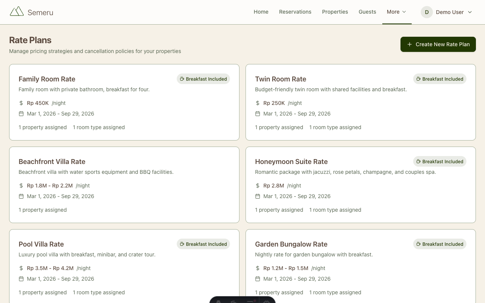Click 'Beachfront villa with water sports' description
The image size is (485, 303).
click(96, 172)
